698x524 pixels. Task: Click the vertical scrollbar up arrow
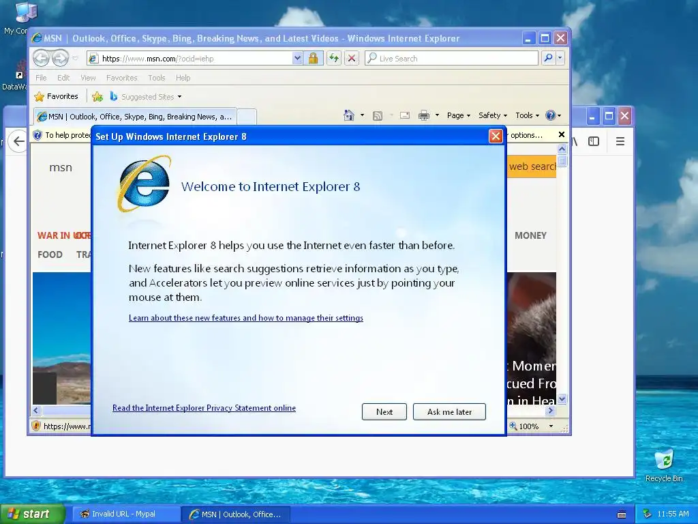click(x=562, y=149)
